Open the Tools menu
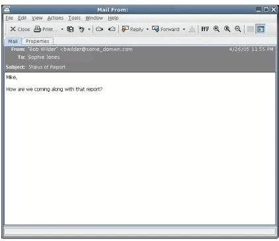The width and height of the screenshot is (279, 241). coord(74,18)
